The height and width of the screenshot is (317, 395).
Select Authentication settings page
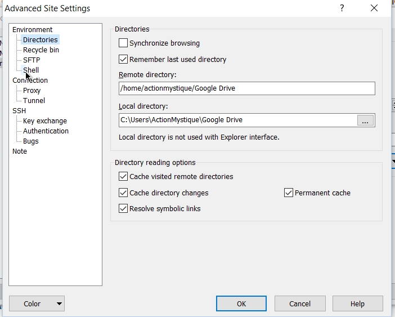point(46,131)
